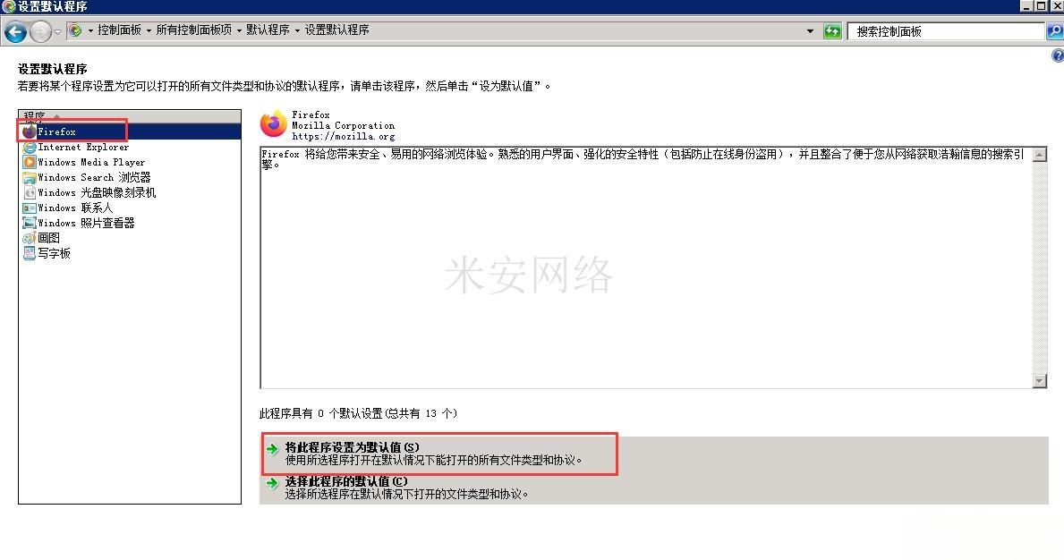The image size is (1064, 560).
Task: Click 设置默认程序 breadcrumb segment
Action: coord(337,30)
